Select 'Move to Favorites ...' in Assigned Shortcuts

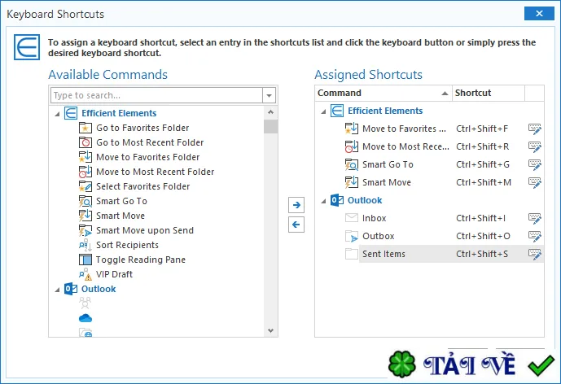[404, 129]
